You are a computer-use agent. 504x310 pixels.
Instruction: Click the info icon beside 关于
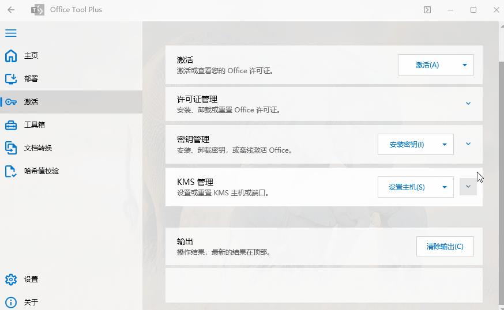[x=11, y=303]
